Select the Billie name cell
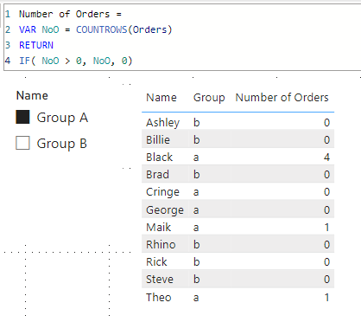The height and width of the screenshot is (322, 361). click(x=158, y=139)
